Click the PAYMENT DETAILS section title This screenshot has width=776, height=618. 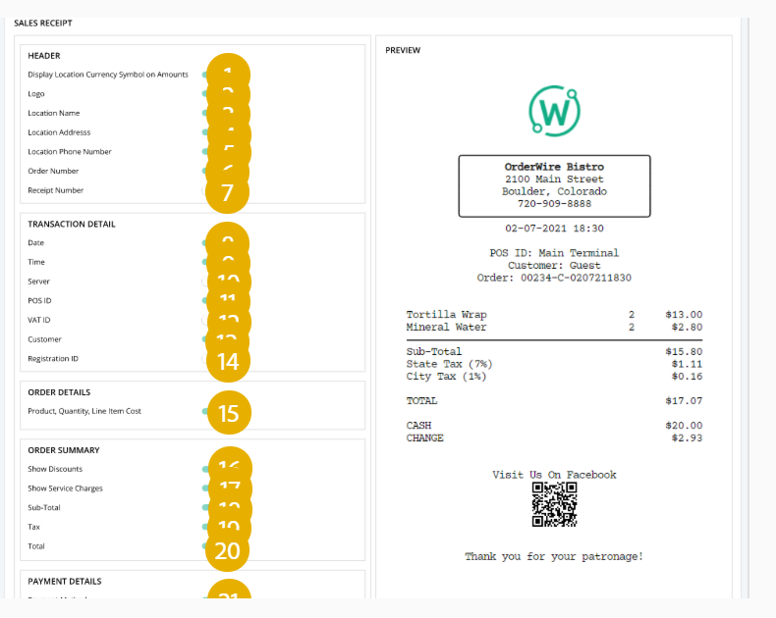(x=64, y=582)
